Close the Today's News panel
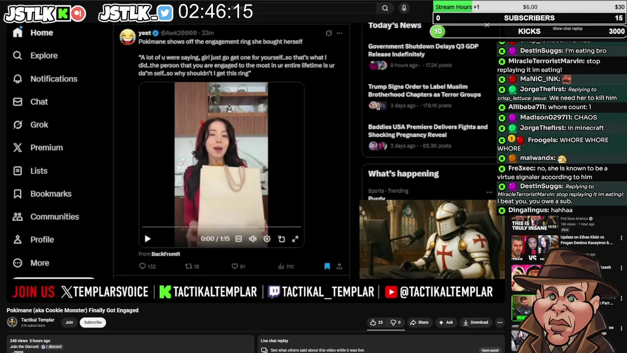The width and height of the screenshot is (627, 353). click(487, 25)
